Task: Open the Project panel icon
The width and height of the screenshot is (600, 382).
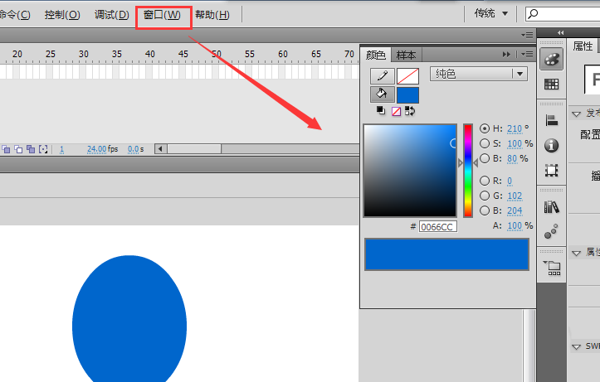Action: coord(551,268)
